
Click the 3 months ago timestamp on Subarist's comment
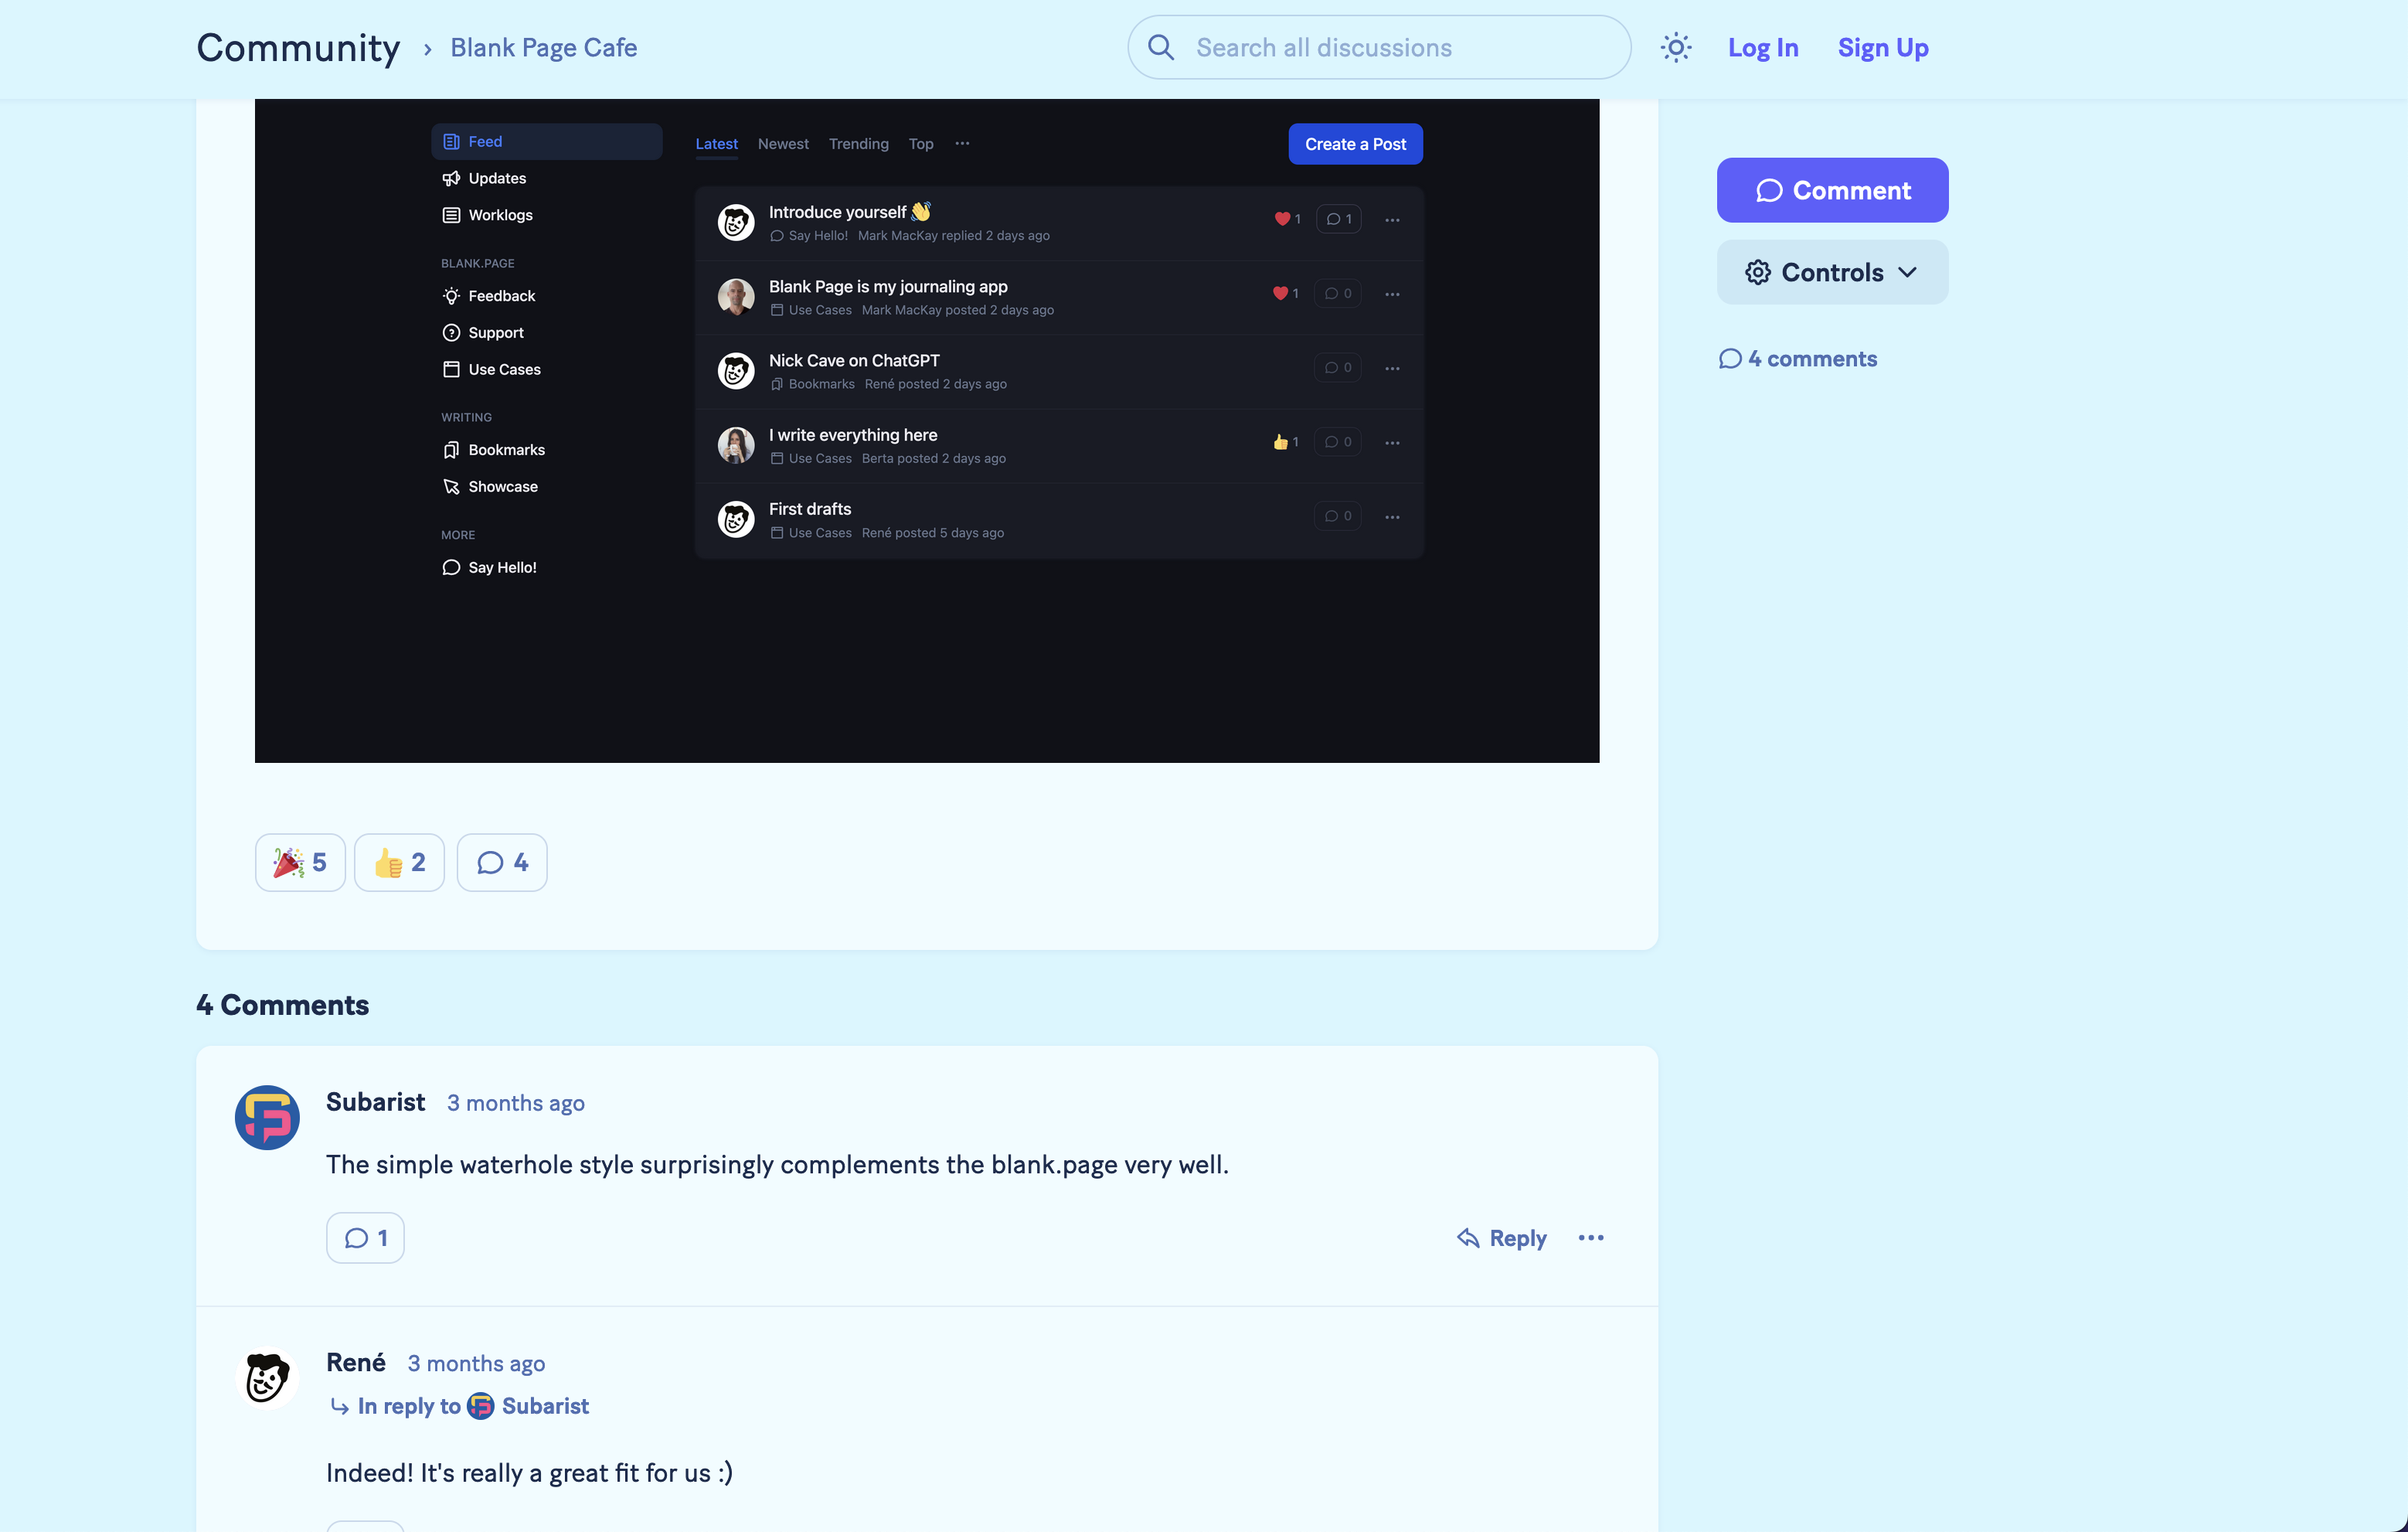click(x=516, y=1103)
